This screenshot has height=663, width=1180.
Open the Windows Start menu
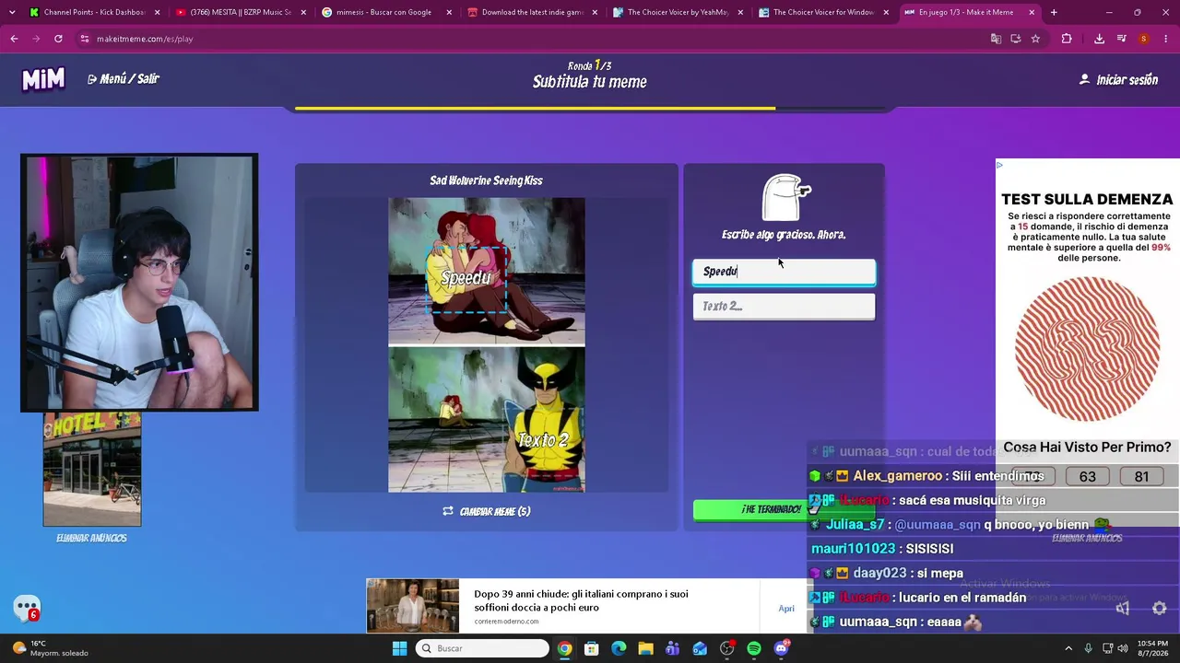tap(399, 648)
